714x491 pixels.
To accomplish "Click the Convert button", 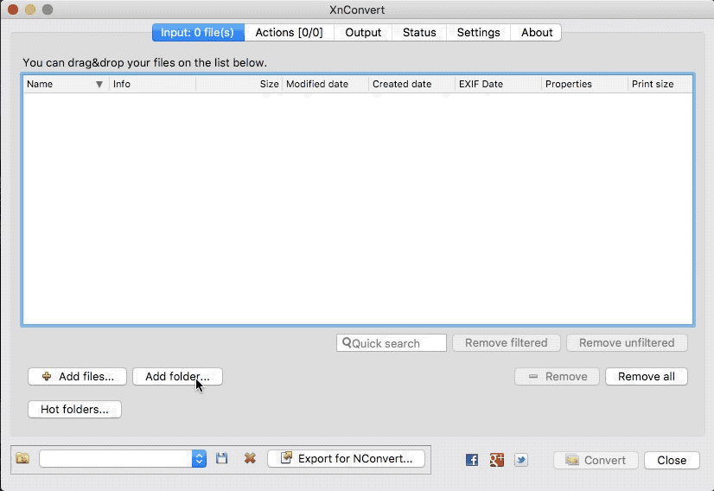I will [596, 461].
